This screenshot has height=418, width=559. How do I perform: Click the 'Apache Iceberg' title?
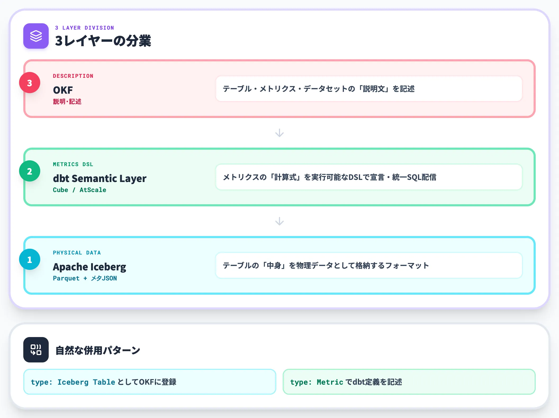(x=89, y=267)
